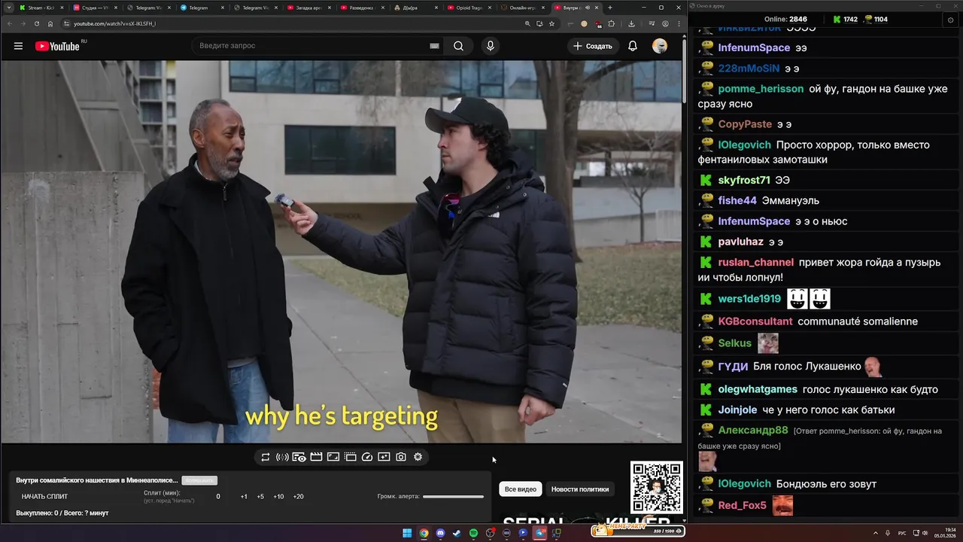Switch to the Opioid Trage browser tab
The width and height of the screenshot is (963, 542).
point(469,8)
